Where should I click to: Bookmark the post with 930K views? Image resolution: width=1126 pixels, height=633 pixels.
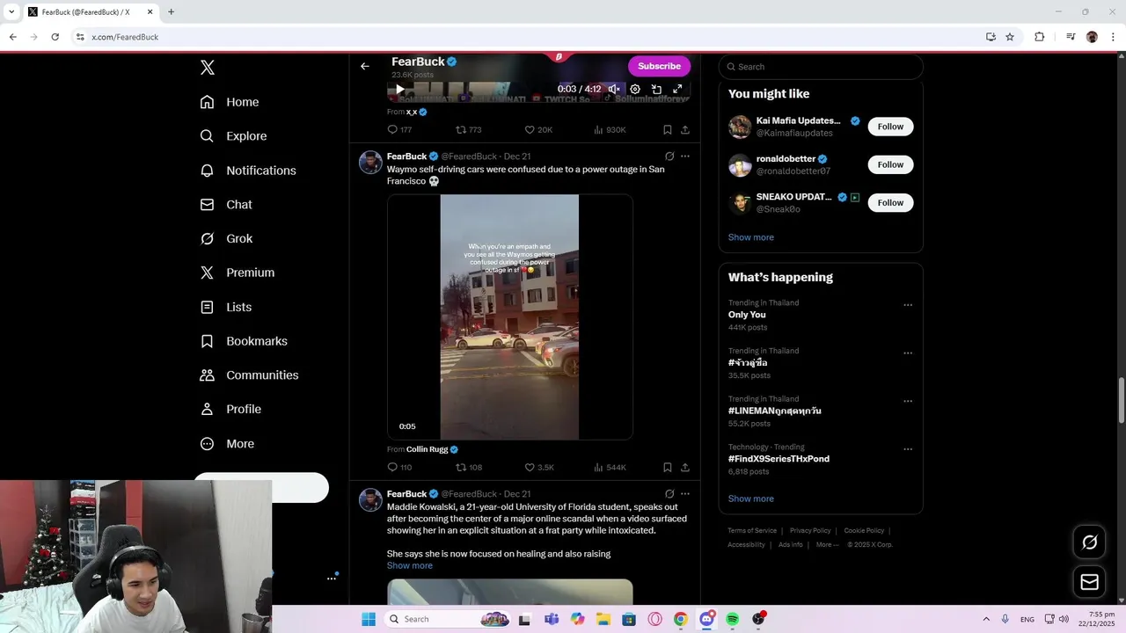[x=668, y=130]
